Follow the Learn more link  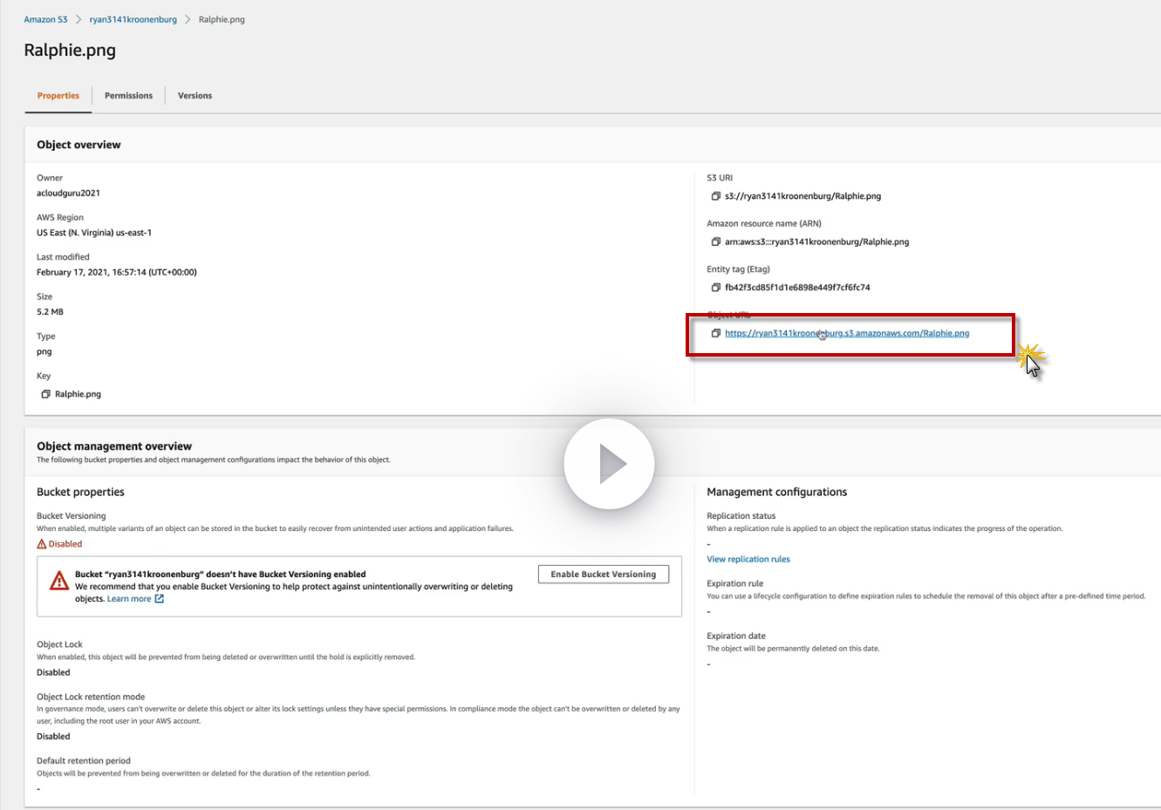(128, 599)
